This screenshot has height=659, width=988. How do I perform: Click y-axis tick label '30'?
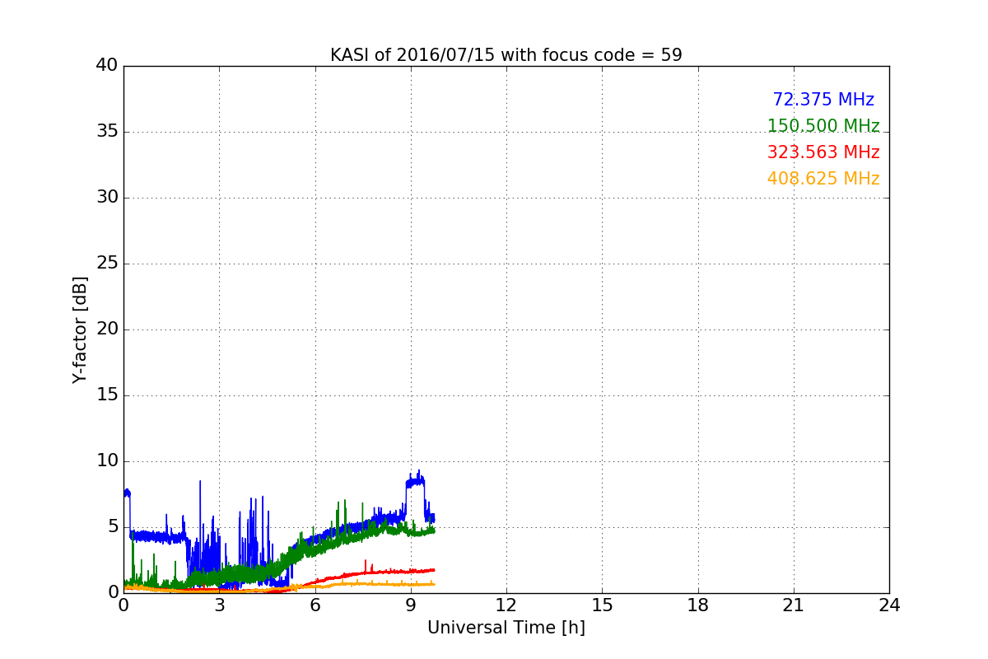coord(107,198)
